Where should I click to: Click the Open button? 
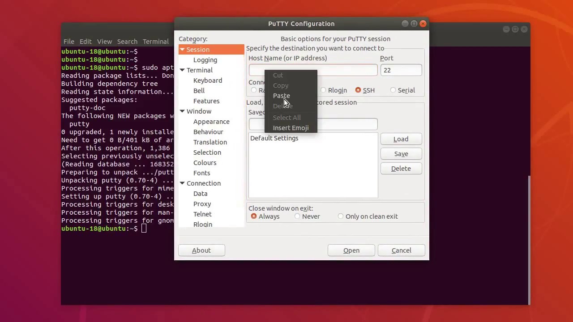click(x=351, y=250)
